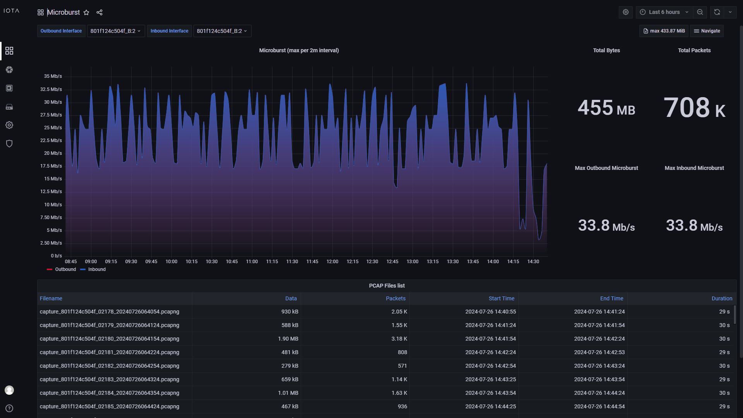The height and width of the screenshot is (418, 743).
Task: Refresh the dashboard with the refresh icon
Action: 717,12
